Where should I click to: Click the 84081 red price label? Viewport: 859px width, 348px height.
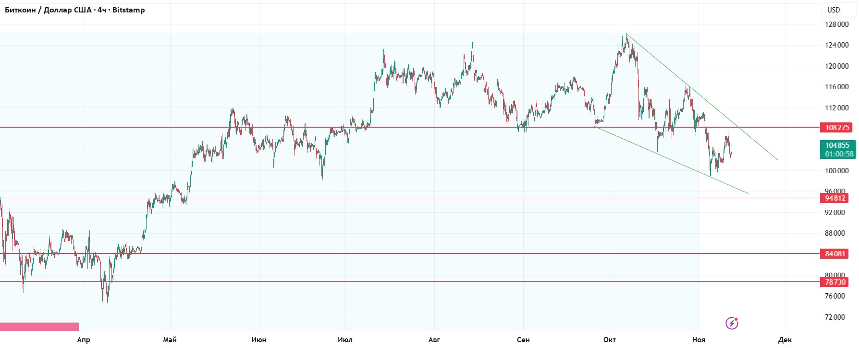click(x=835, y=254)
